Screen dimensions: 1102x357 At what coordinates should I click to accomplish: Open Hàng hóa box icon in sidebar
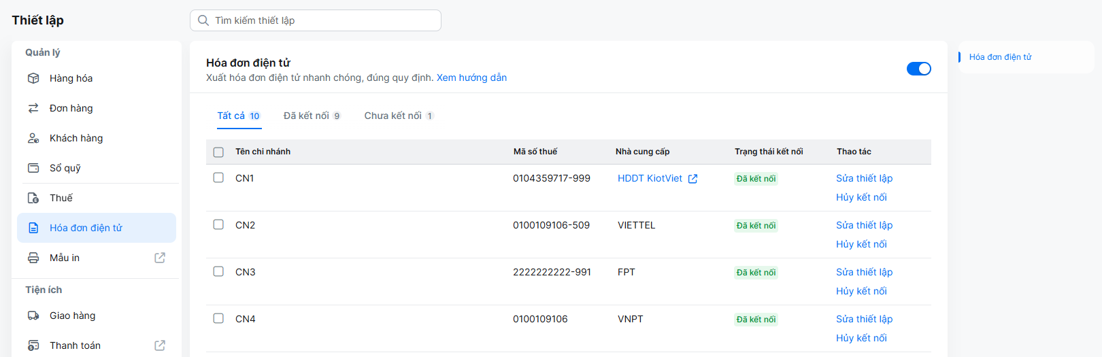click(x=33, y=78)
